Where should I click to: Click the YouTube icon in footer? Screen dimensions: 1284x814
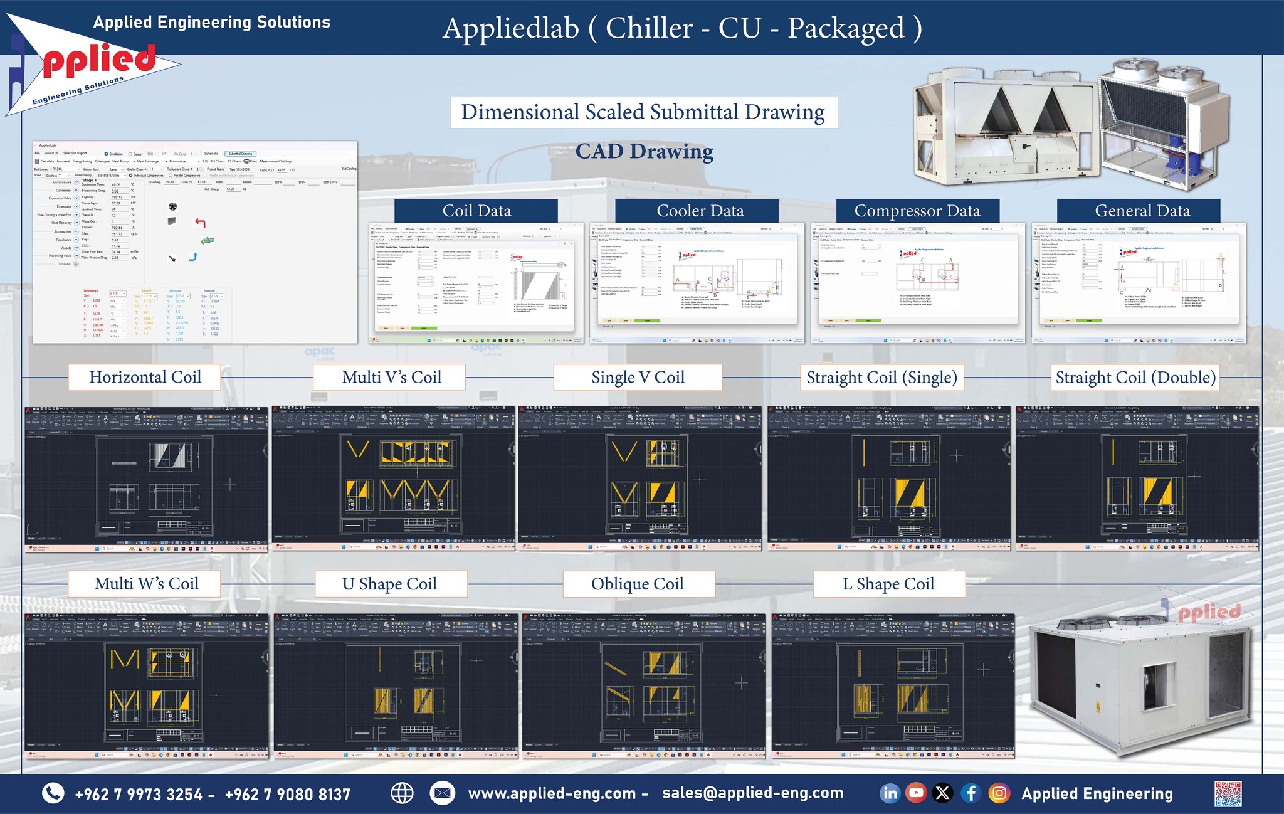tap(916, 793)
